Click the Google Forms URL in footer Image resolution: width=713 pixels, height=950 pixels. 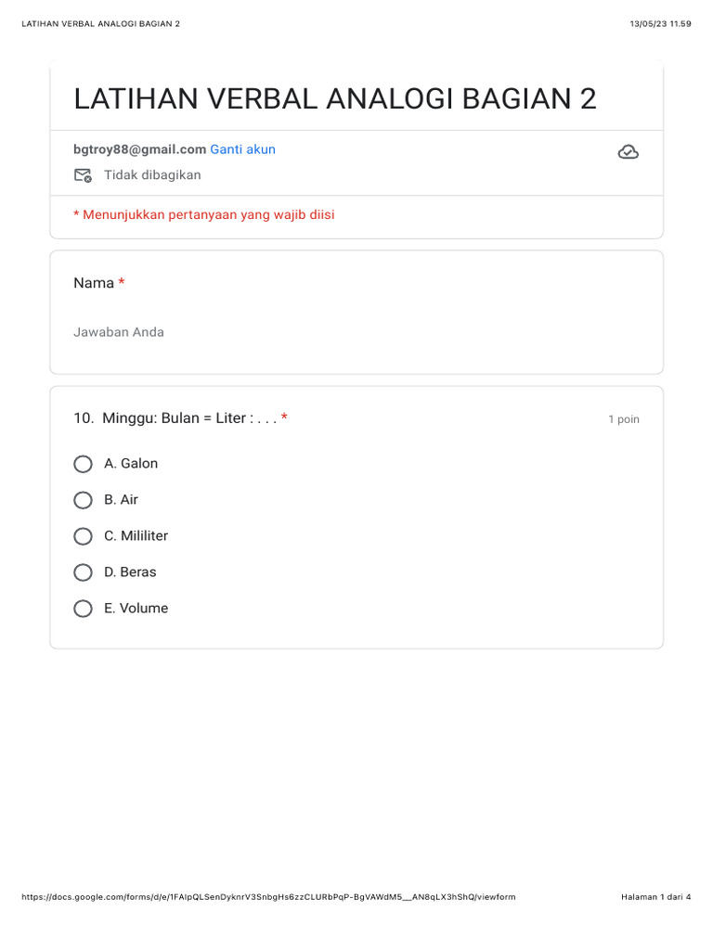[x=267, y=897]
